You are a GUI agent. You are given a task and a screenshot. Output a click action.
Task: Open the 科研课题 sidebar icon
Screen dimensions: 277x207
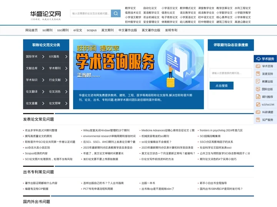coord(258,112)
